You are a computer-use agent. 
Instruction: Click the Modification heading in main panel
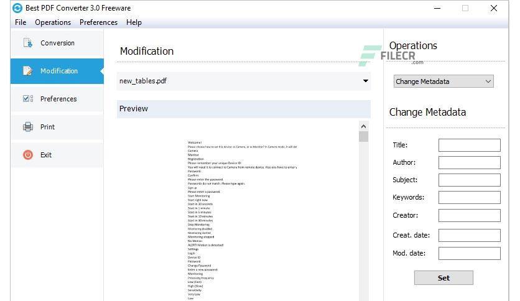point(147,51)
